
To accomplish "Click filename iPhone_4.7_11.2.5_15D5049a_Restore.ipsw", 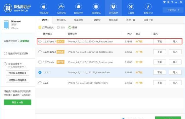I will [x=90, y=41].
